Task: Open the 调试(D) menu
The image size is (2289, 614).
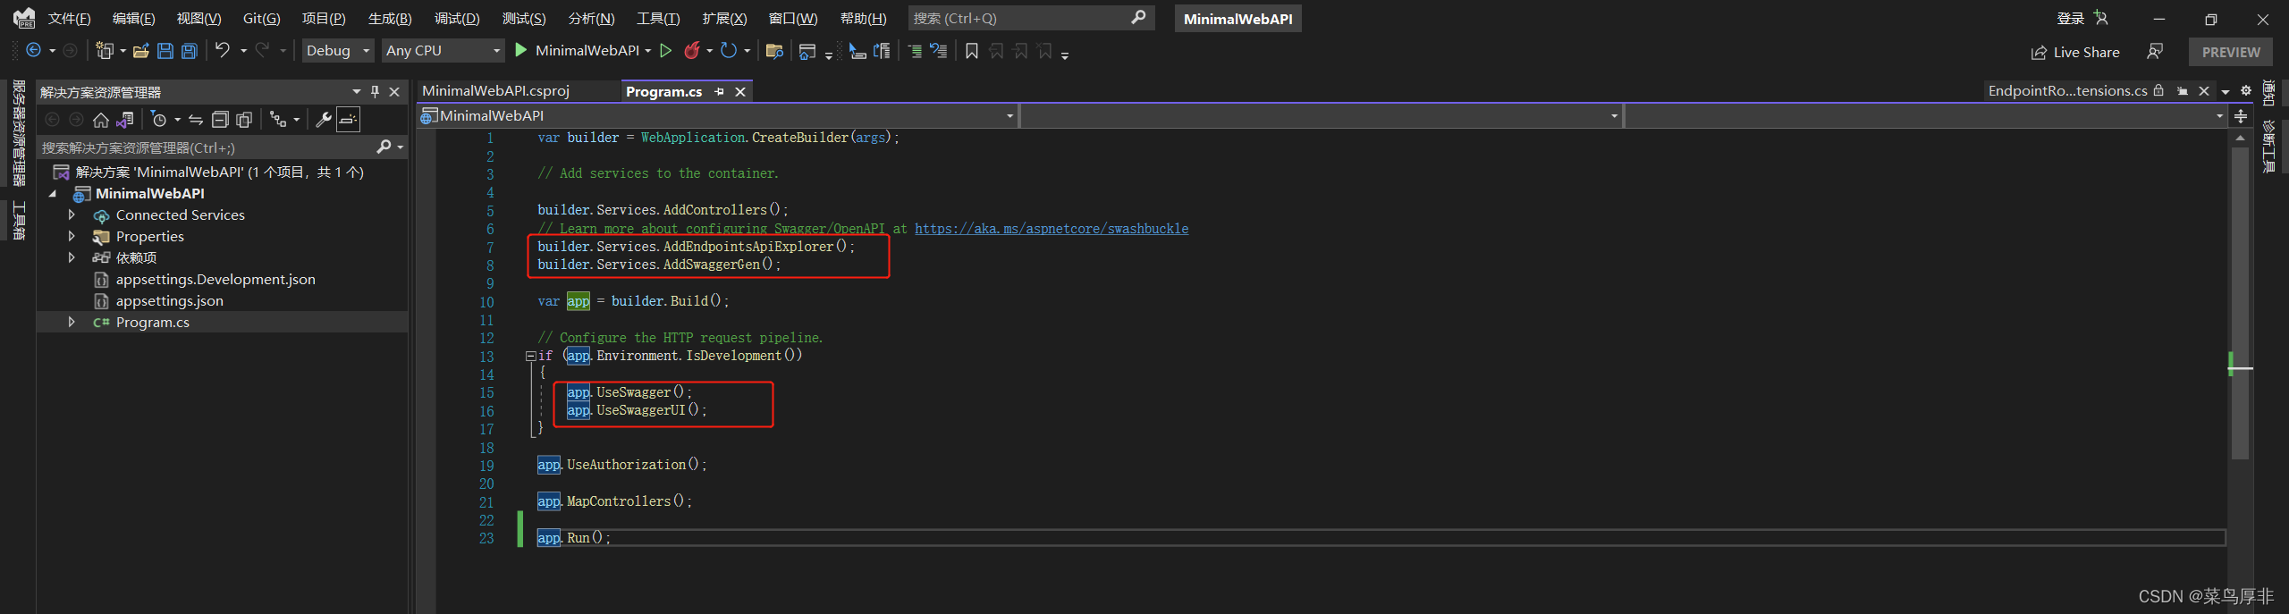Action: (x=457, y=19)
